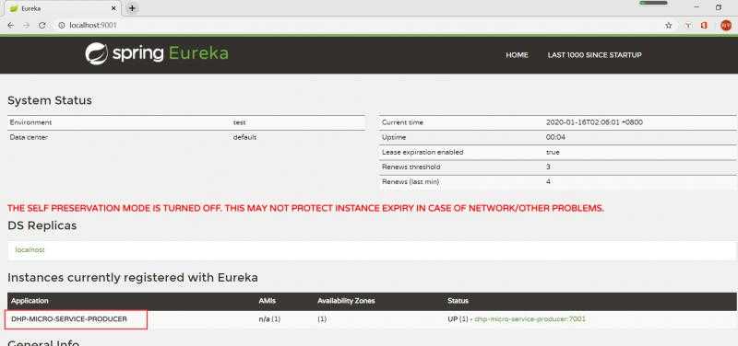Open LAST 1000 SINCE STARTUP
This screenshot has height=346, width=738.
pyautogui.click(x=594, y=55)
